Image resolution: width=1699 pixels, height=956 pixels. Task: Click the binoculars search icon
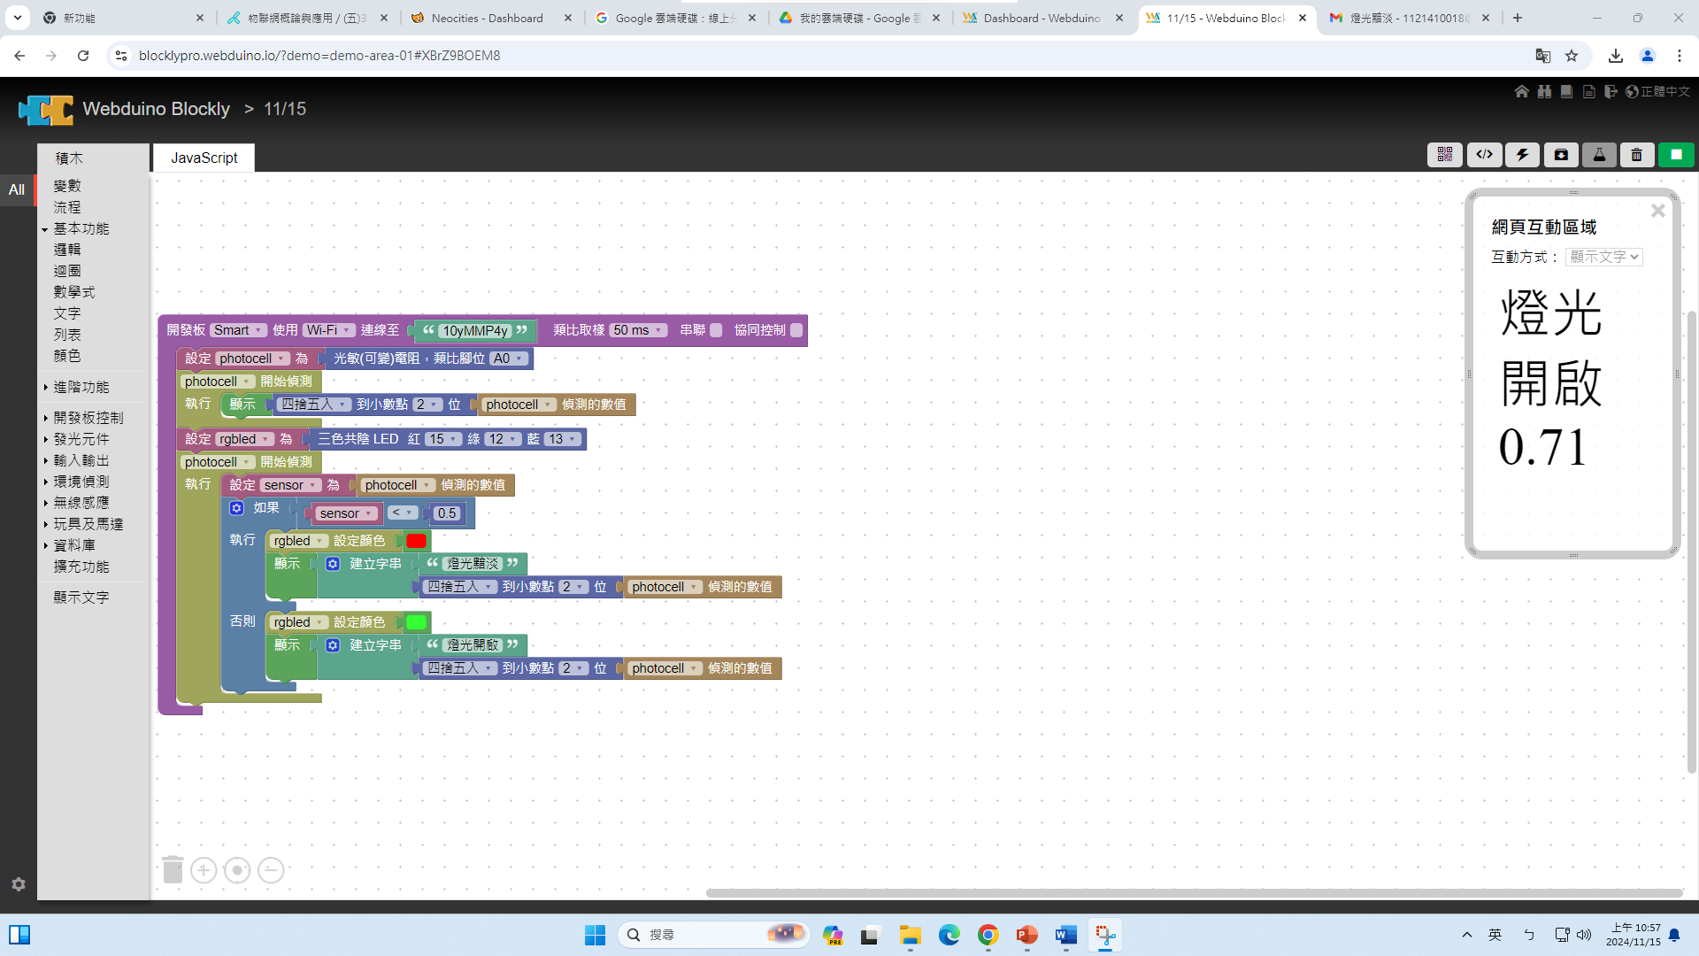pyautogui.click(x=1544, y=91)
